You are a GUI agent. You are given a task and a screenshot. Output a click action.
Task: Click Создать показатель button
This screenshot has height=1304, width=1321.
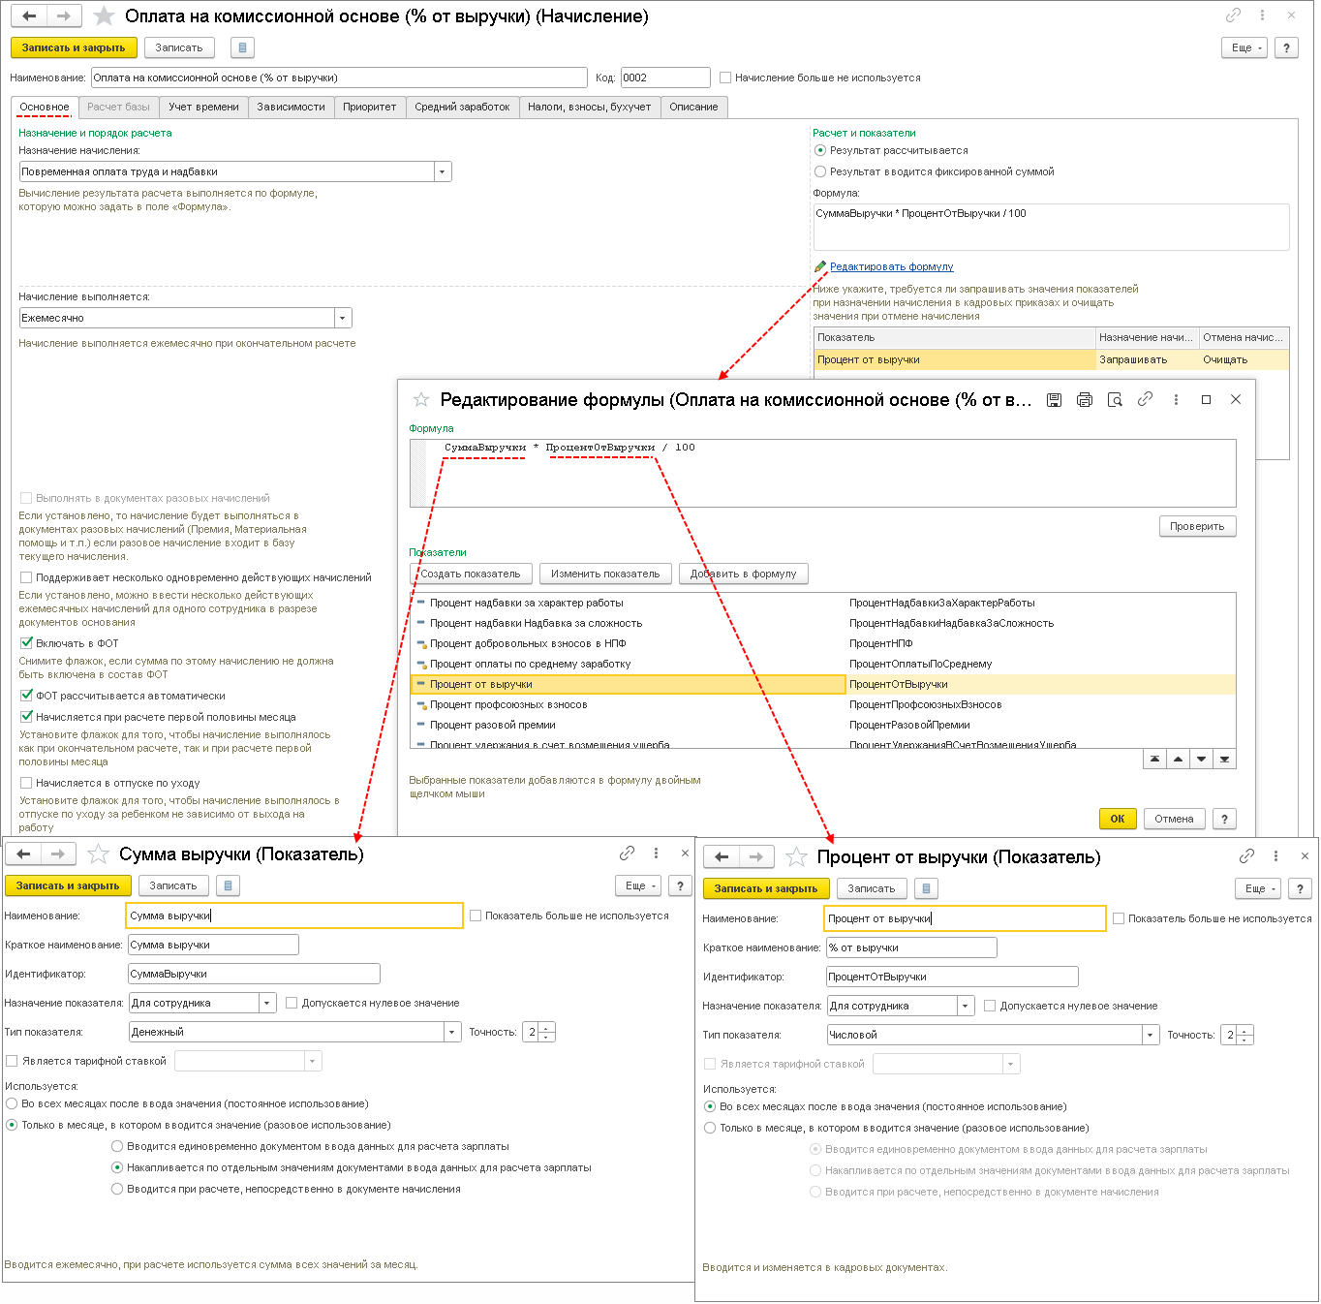coord(471,574)
